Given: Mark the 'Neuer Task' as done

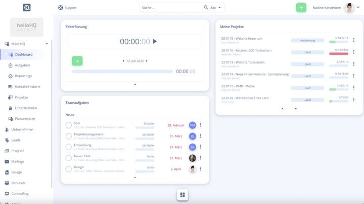Looking at the screenshot, I should pos(68,158).
